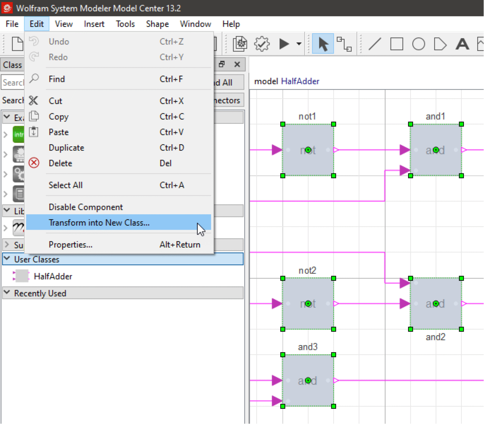This screenshot has width=484, height=424.
Task: Expand the green intro example item
Action: (x=5, y=134)
